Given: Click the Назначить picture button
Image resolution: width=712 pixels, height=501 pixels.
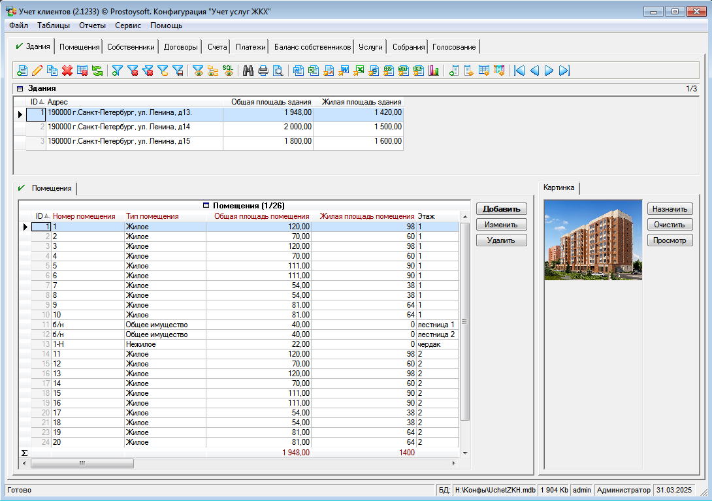Looking at the screenshot, I should 670,209.
